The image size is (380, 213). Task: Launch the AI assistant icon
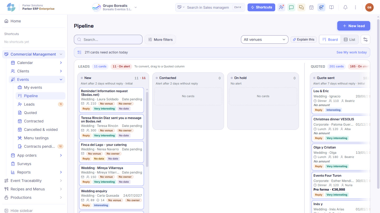pos(321,7)
